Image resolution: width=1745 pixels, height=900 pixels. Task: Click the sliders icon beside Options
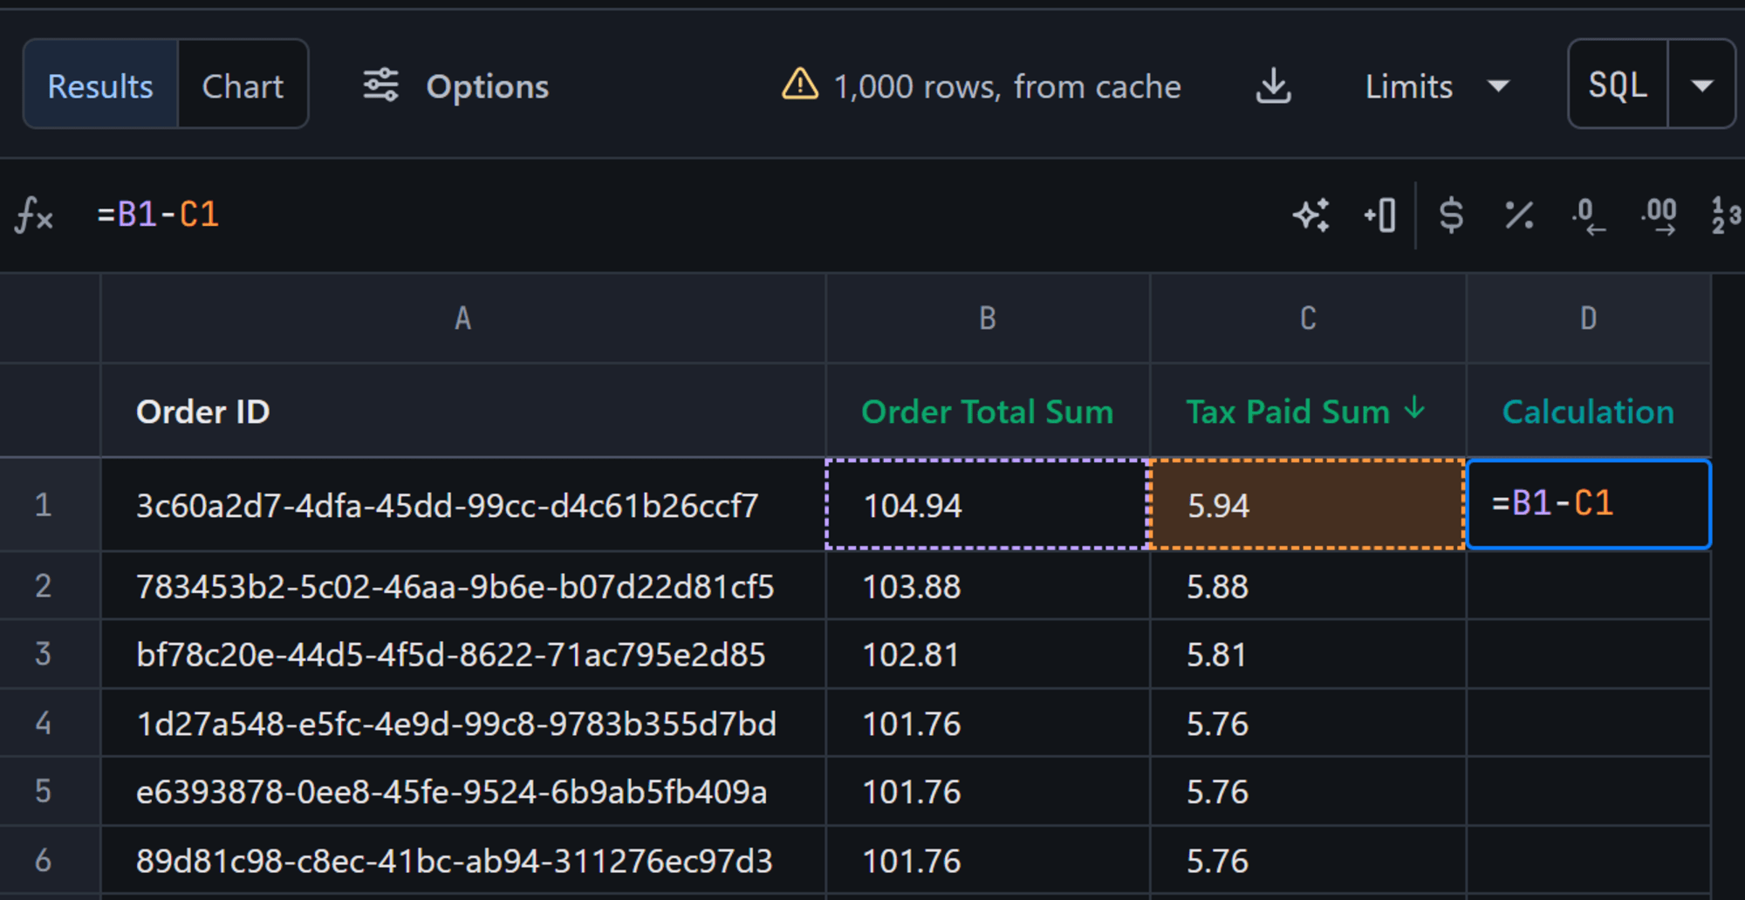(381, 85)
